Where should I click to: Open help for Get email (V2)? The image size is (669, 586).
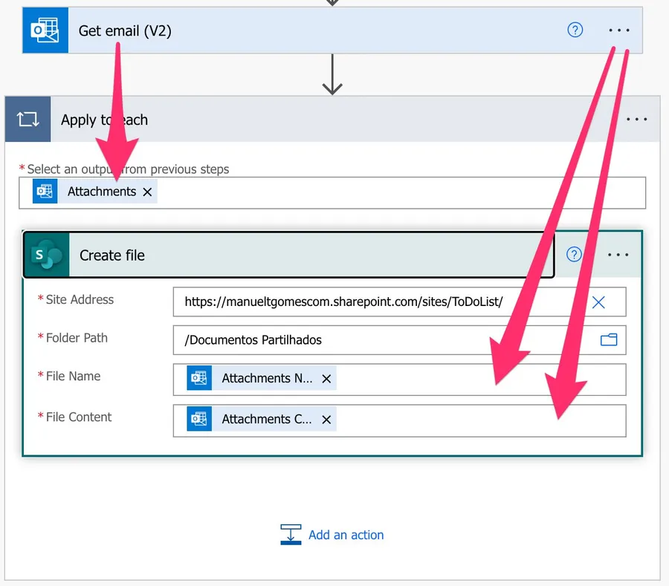575,30
